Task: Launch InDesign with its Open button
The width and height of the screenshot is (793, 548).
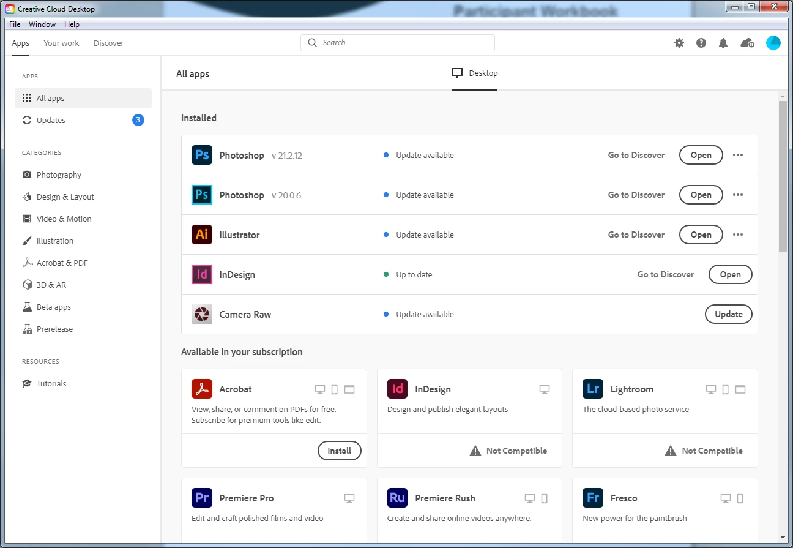Action: [x=730, y=274]
